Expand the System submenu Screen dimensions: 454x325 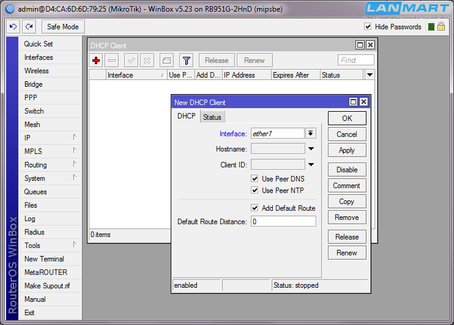(x=75, y=177)
